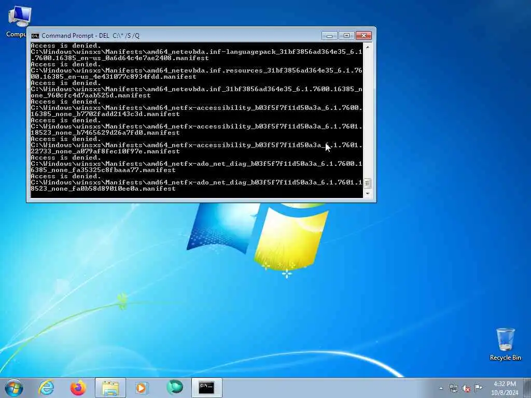Select the Command Prompt taskbar button
This screenshot has height=398, width=531.
(206, 388)
